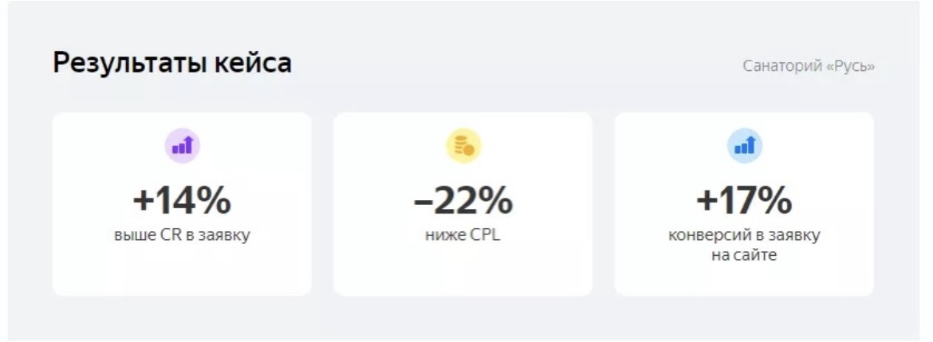This screenshot has height=342, width=933.
Task: Click the blue bar chart icon
Action: [x=745, y=146]
